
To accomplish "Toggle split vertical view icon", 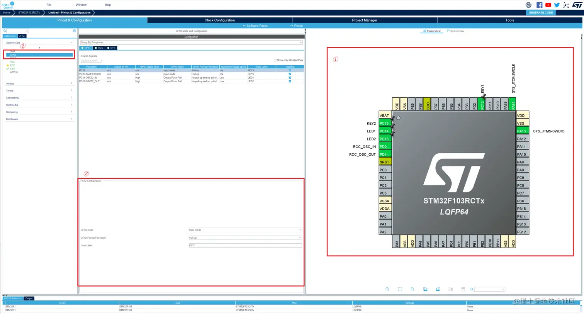I will [450, 289].
